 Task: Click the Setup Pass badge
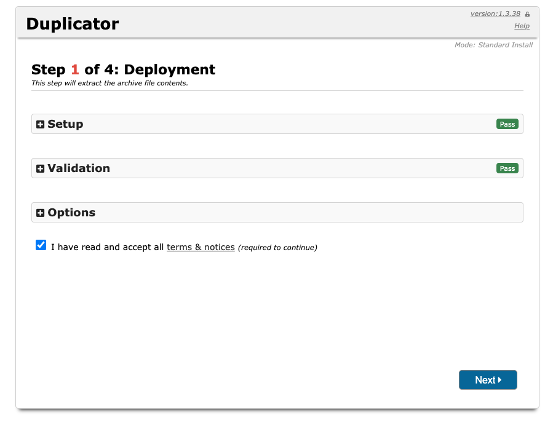point(507,124)
